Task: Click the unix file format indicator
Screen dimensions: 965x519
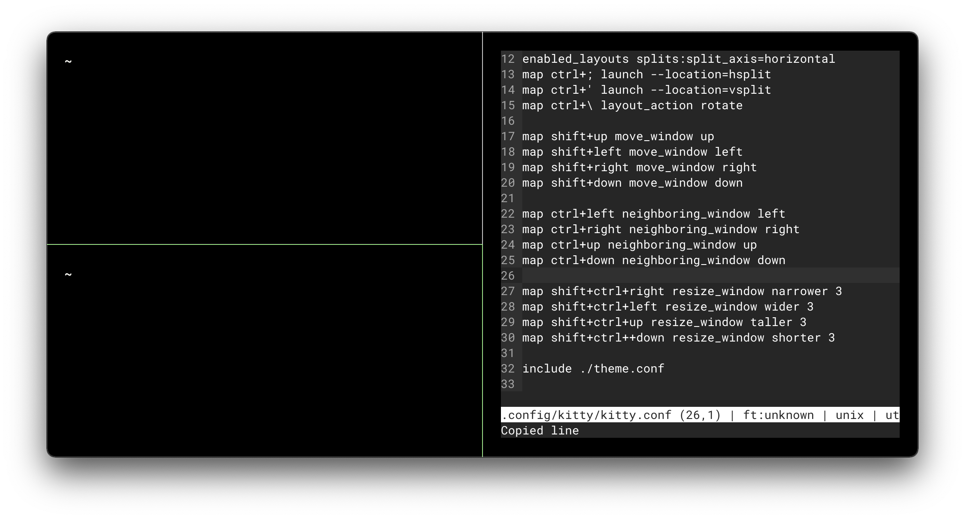Action: [x=850, y=415]
